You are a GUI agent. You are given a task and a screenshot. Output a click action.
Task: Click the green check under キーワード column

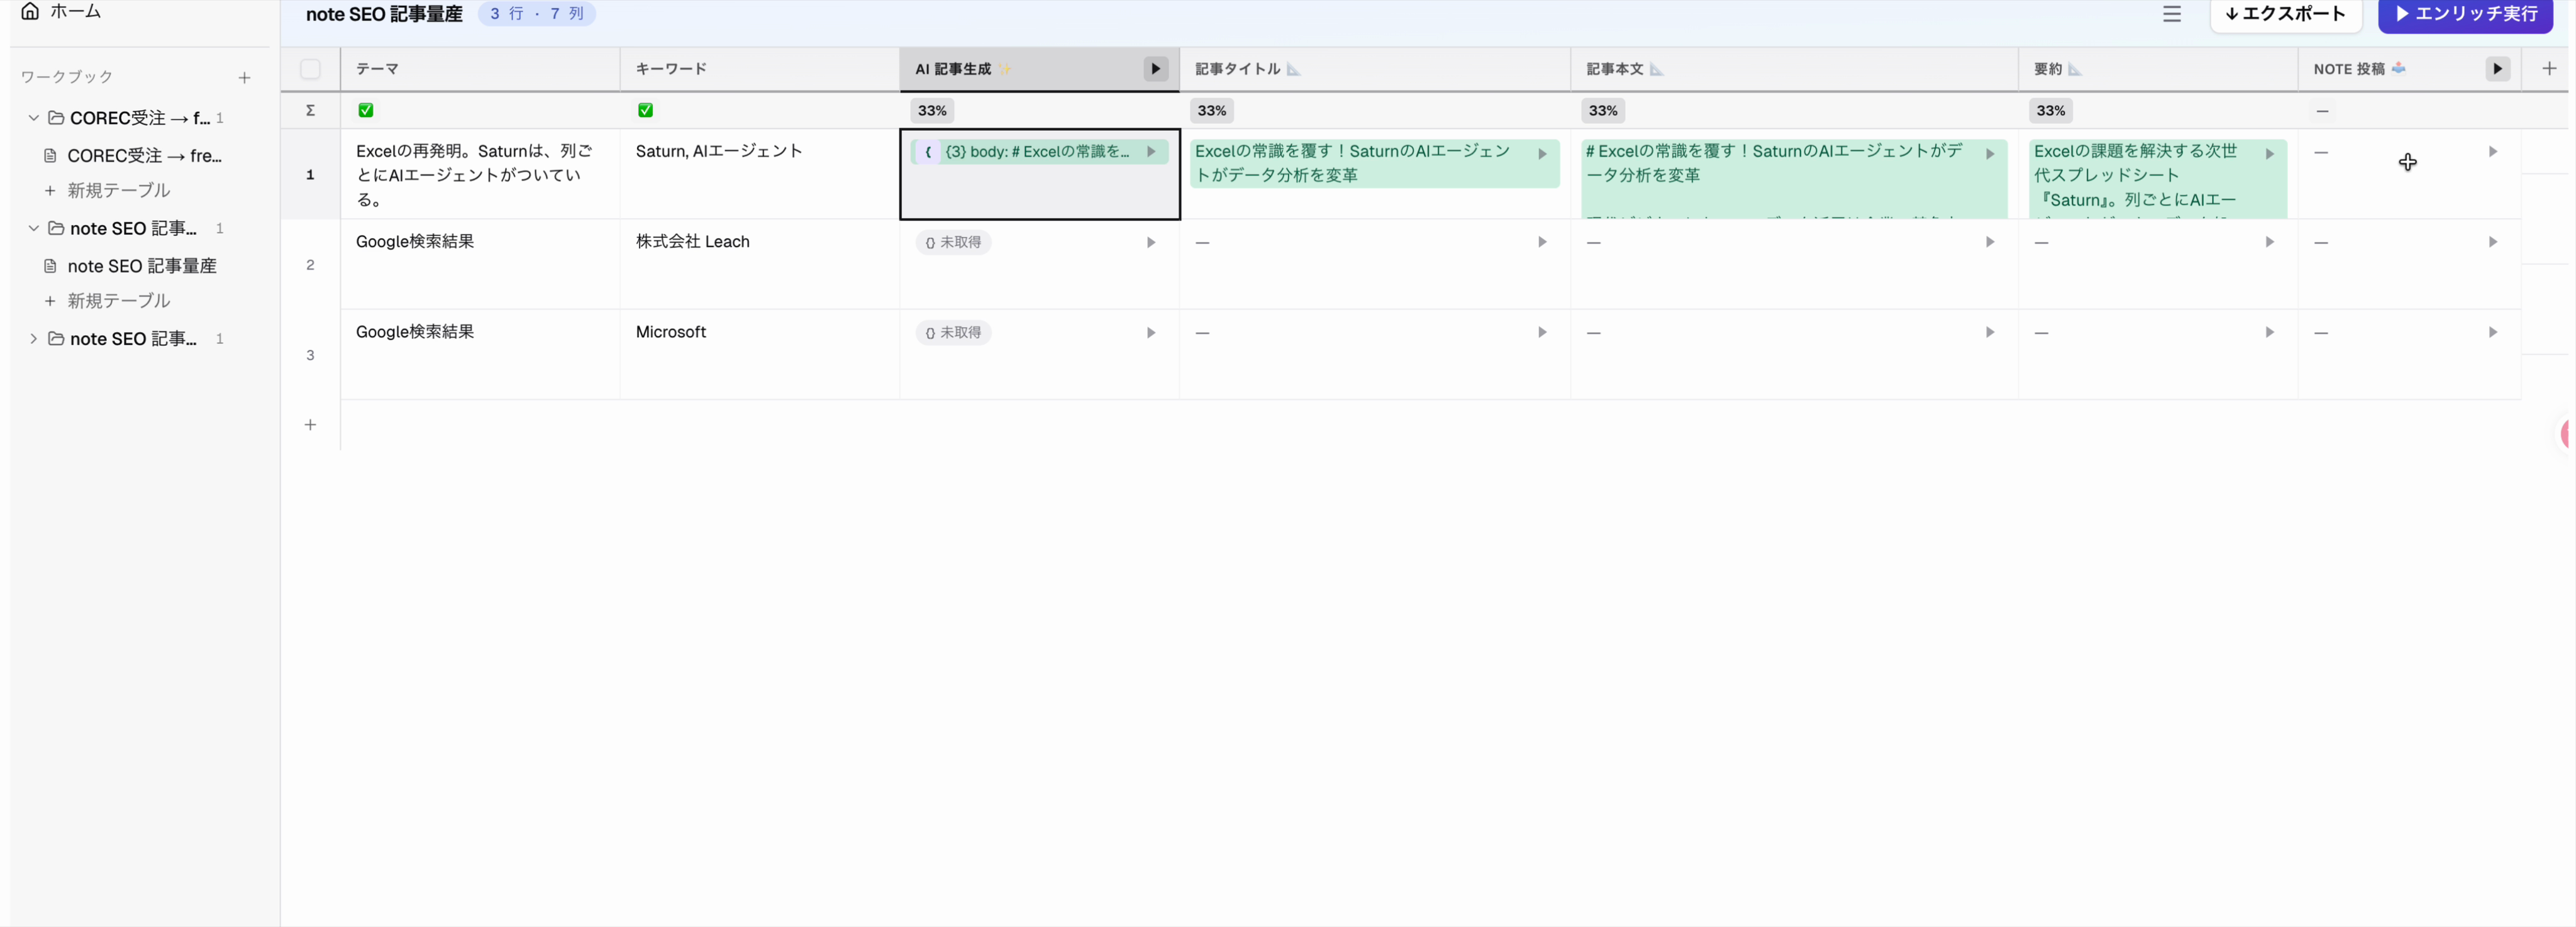click(x=646, y=110)
